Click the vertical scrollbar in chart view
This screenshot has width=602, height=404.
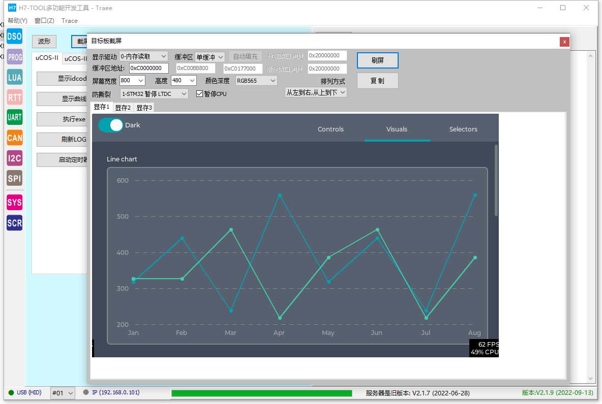496,180
